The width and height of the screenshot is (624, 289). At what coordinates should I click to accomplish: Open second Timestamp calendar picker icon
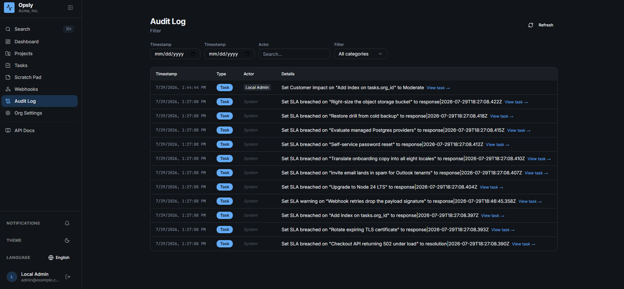point(247,54)
